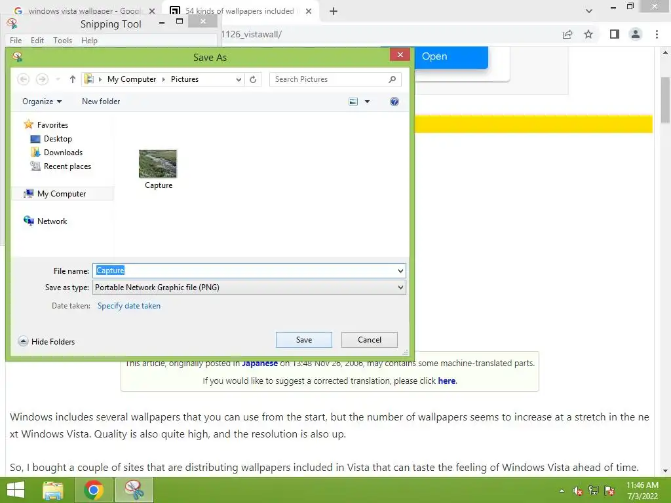
Task: Follow the Japanese link in article notice
Action: [x=259, y=363]
